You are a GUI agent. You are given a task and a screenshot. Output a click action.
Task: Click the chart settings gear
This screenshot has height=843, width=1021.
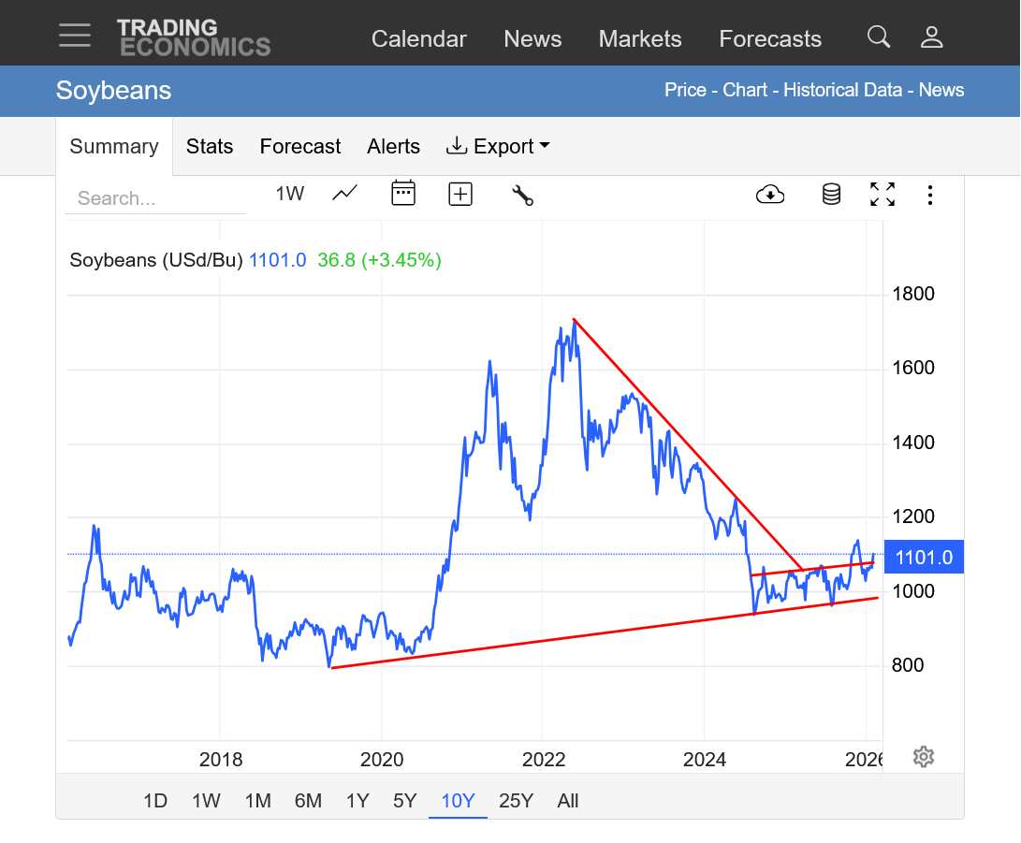924,756
